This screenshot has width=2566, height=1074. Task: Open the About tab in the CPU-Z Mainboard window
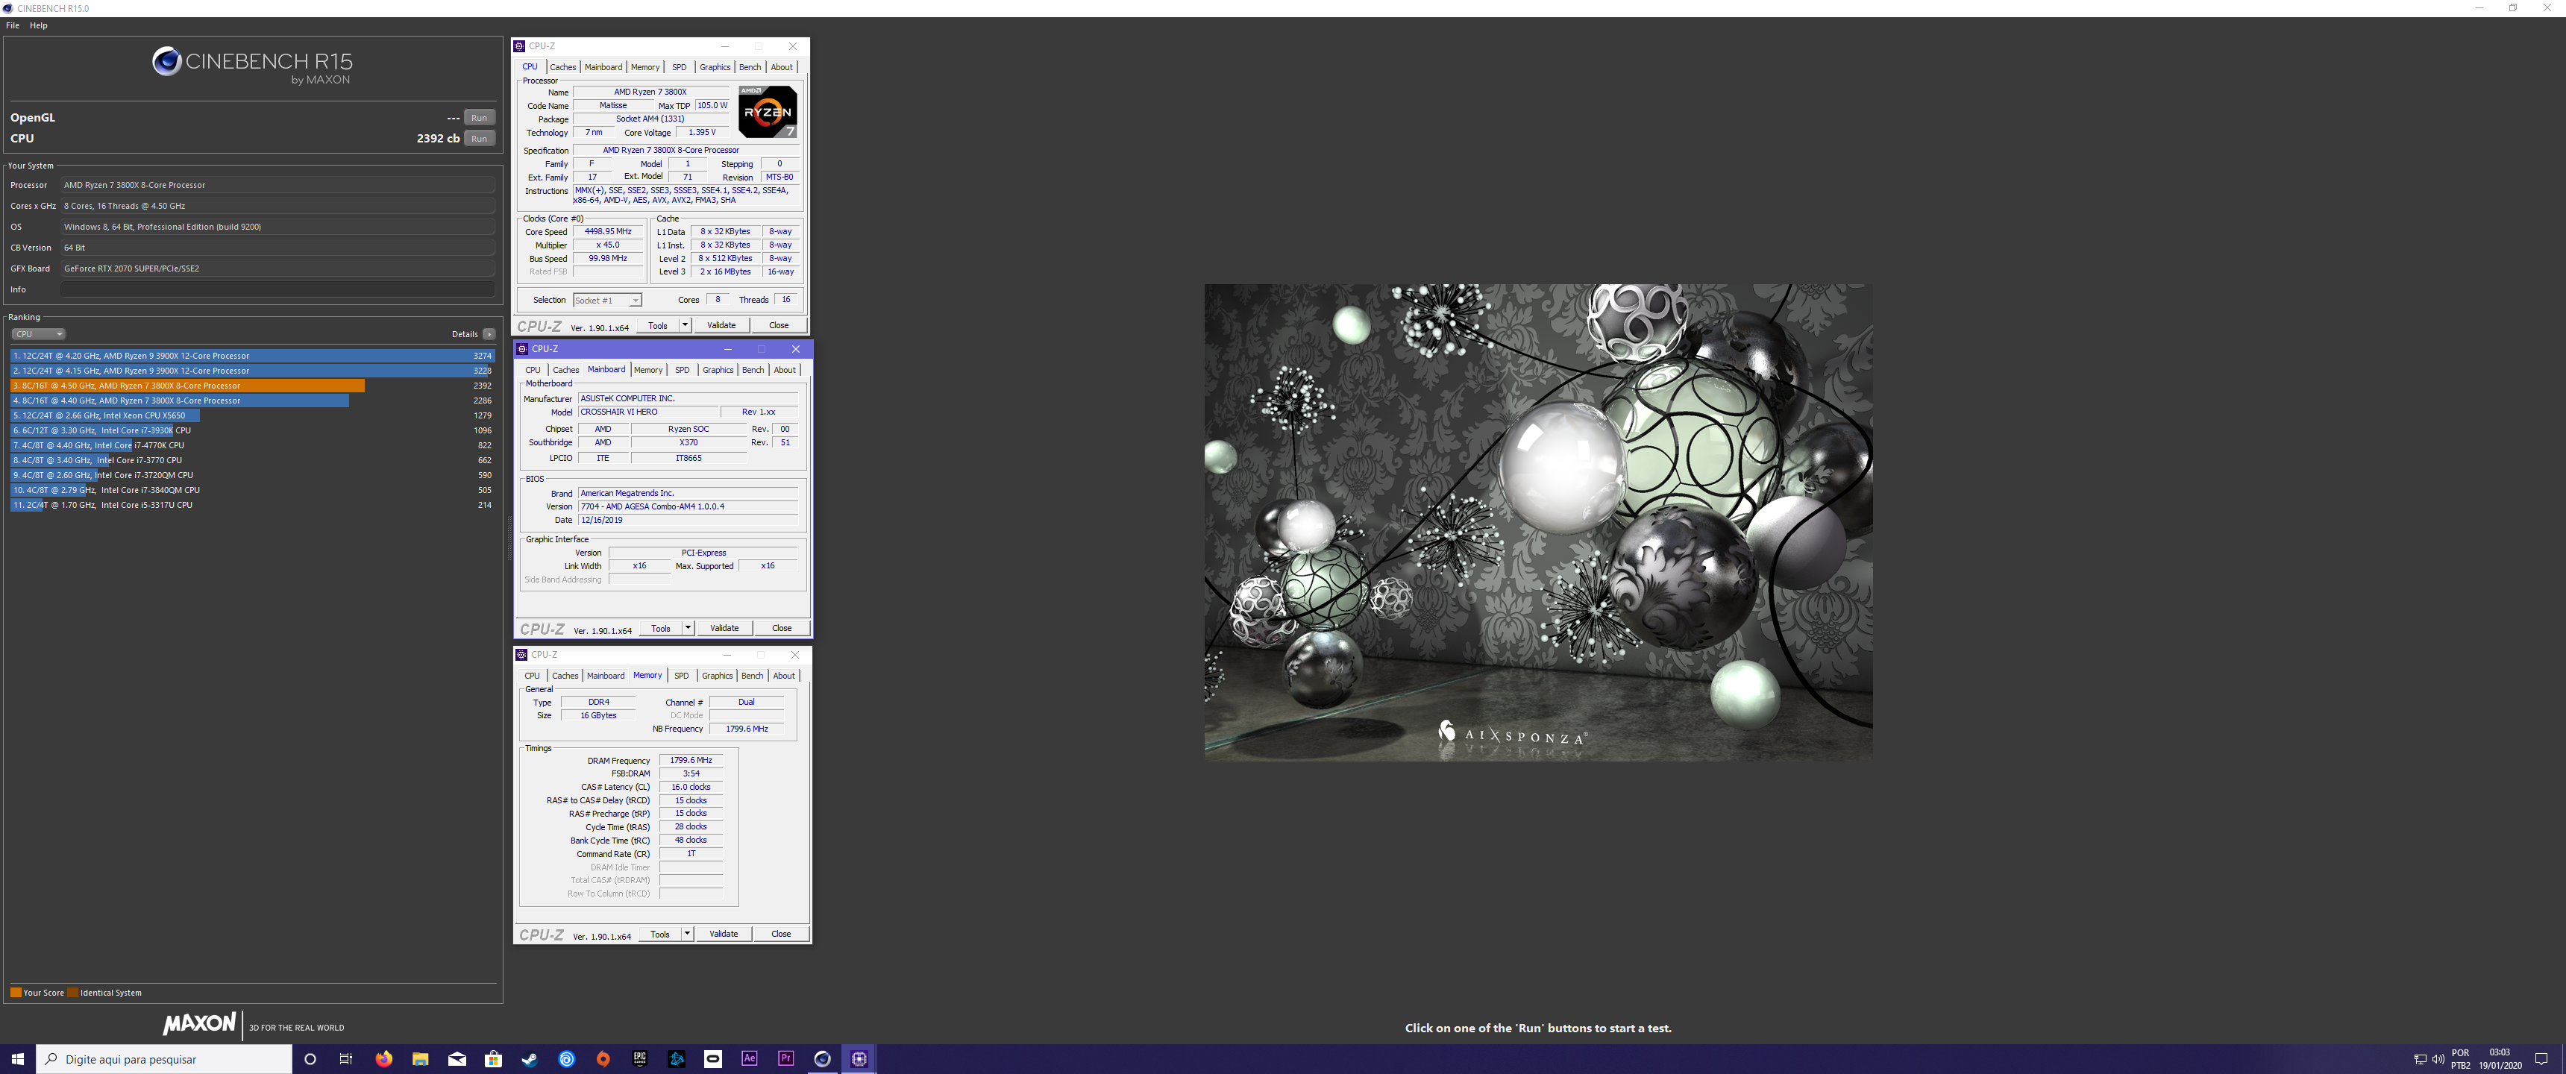(785, 371)
